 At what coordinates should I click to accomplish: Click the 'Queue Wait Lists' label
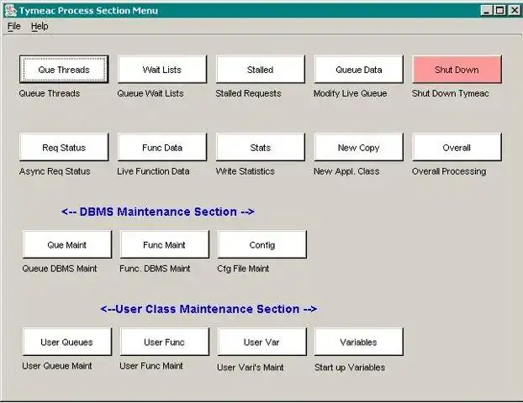tap(151, 93)
